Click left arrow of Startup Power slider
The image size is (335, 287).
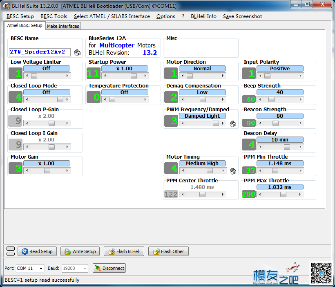click(105, 76)
